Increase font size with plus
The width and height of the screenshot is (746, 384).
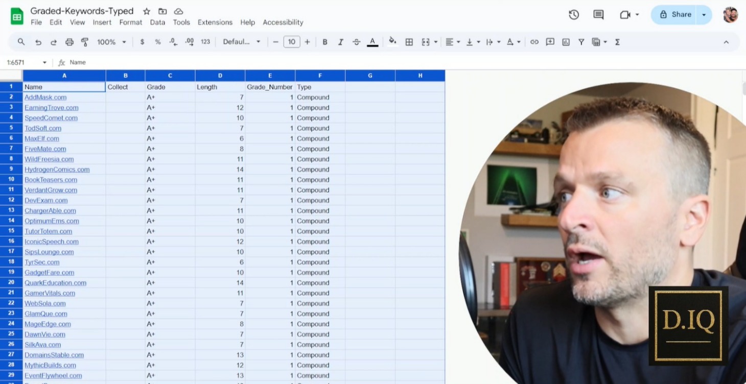coord(307,42)
